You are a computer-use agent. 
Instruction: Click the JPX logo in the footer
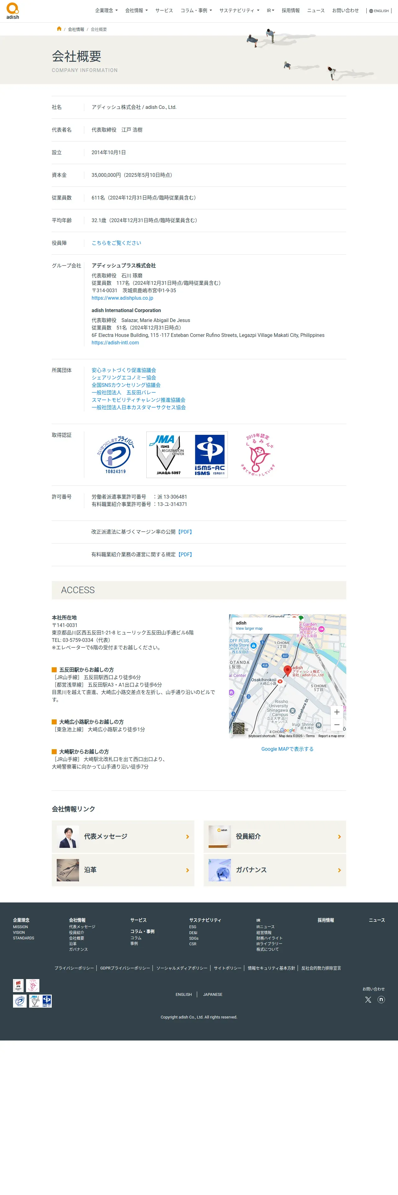click(18, 985)
